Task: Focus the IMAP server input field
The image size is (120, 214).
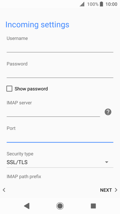Action: 53,112
